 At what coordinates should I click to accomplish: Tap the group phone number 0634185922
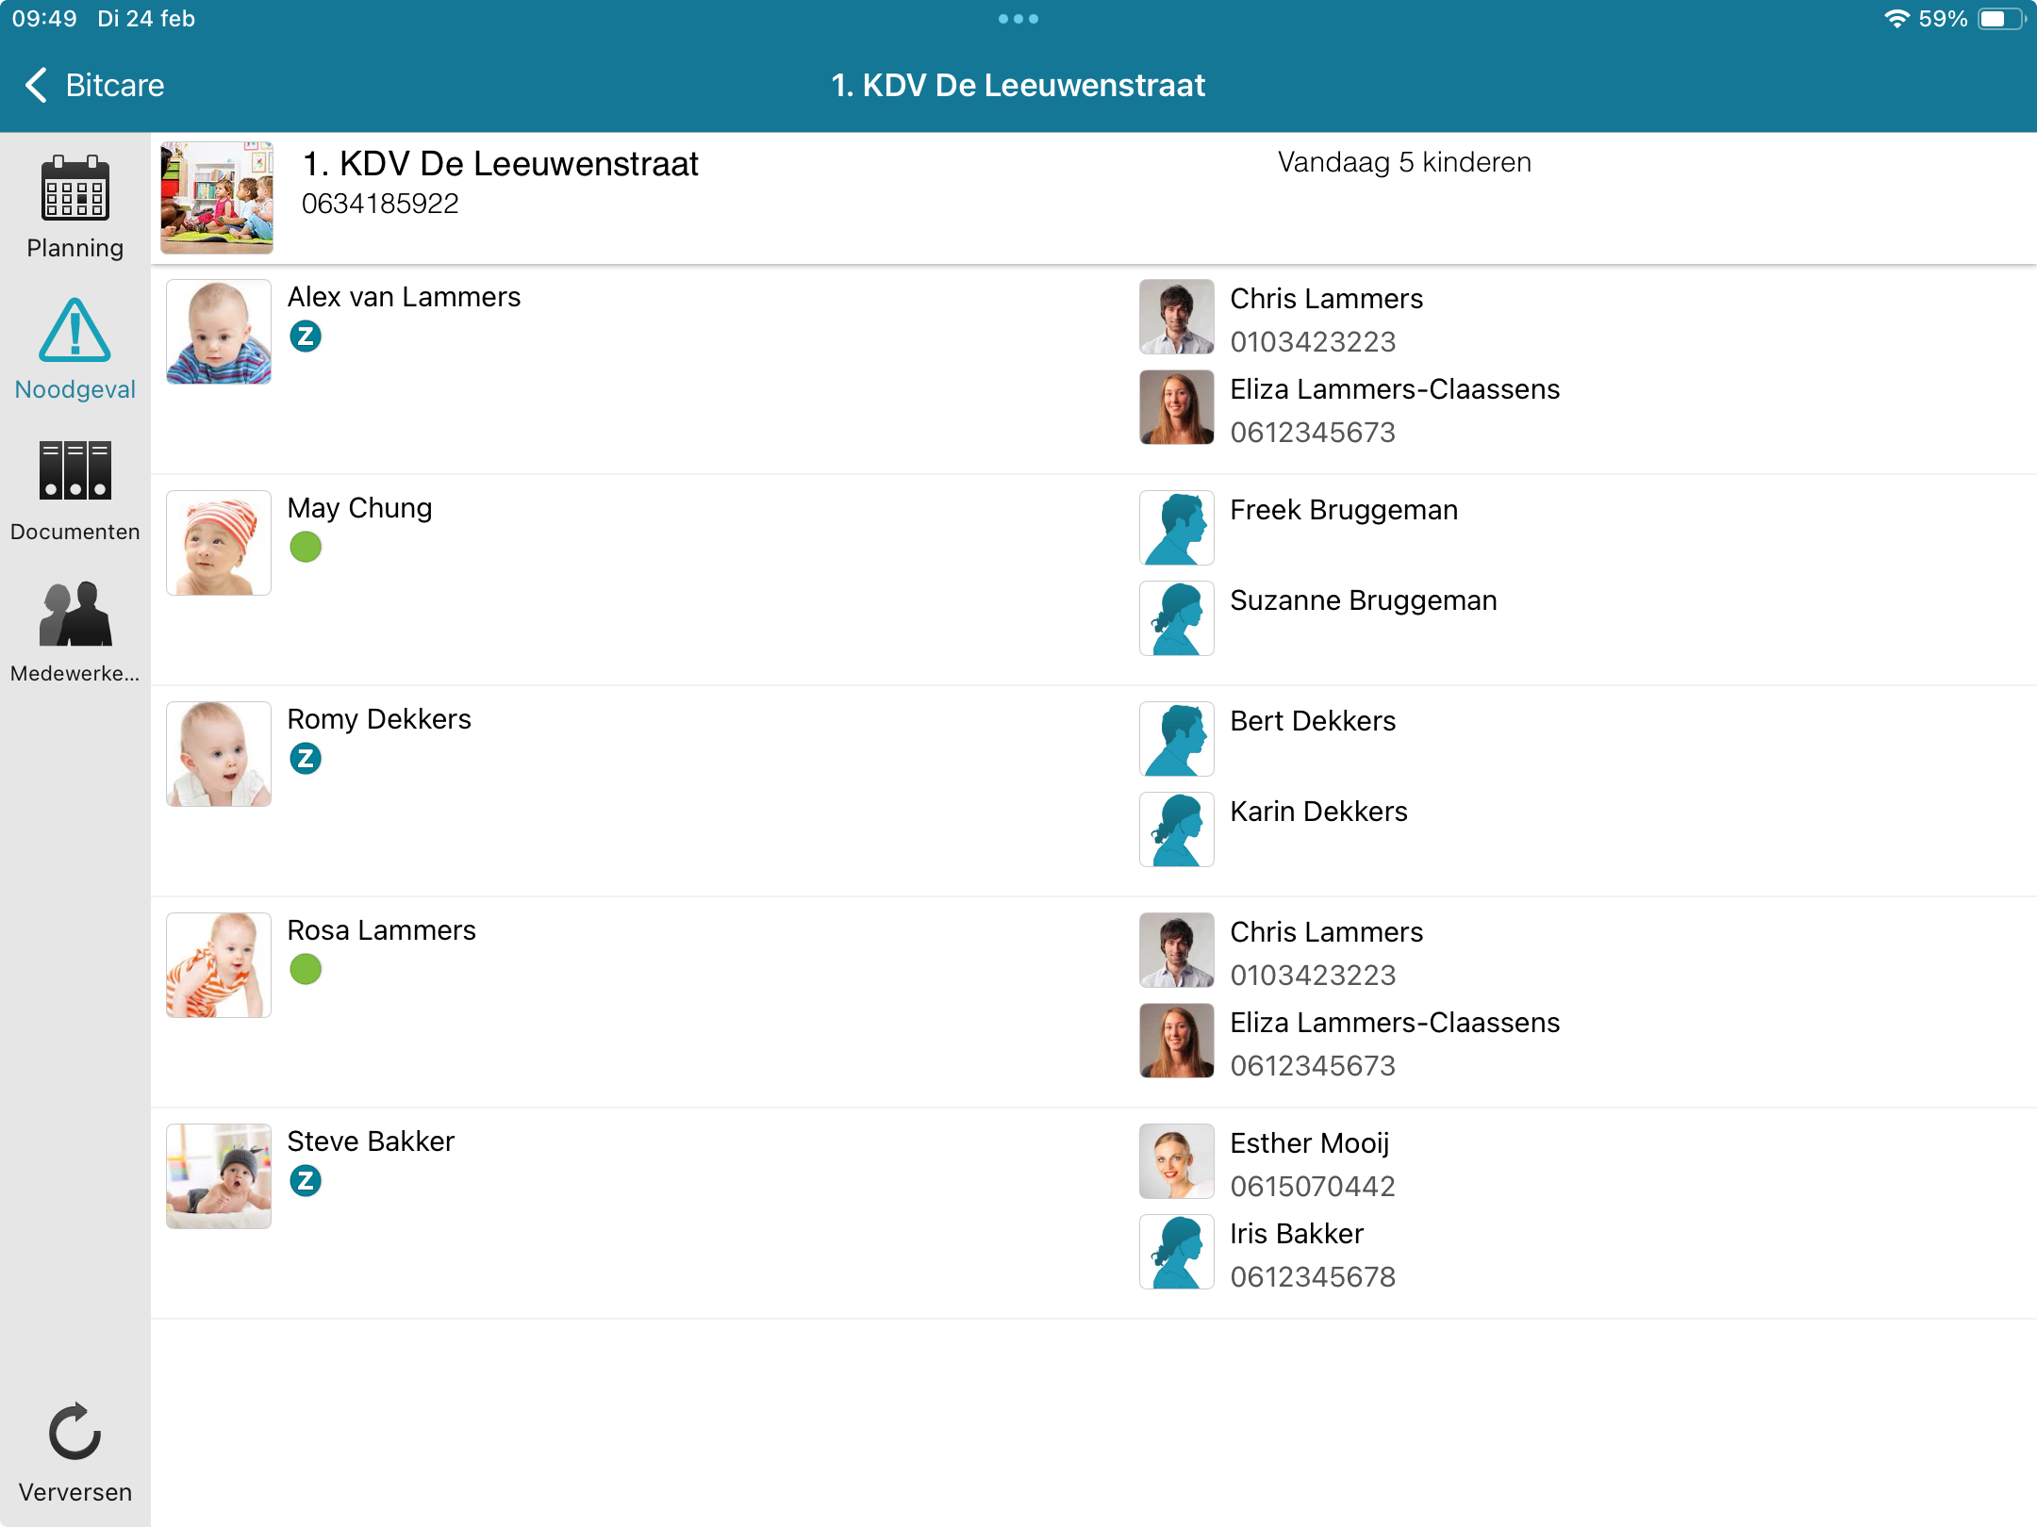point(380,205)
